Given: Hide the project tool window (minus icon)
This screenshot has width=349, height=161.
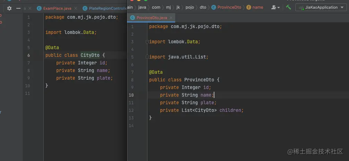Looking at the screenshot, I should tap(18, 8).
